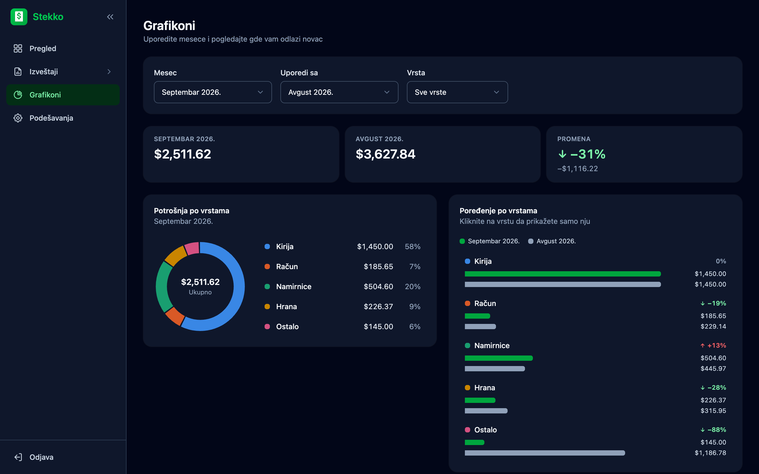Click the +13% change indicator for Namirnice
Screen dimensions: 759x474
point(713,345)
